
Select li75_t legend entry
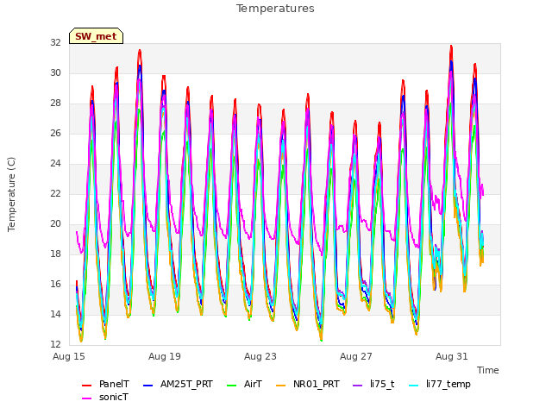(373, 384)
